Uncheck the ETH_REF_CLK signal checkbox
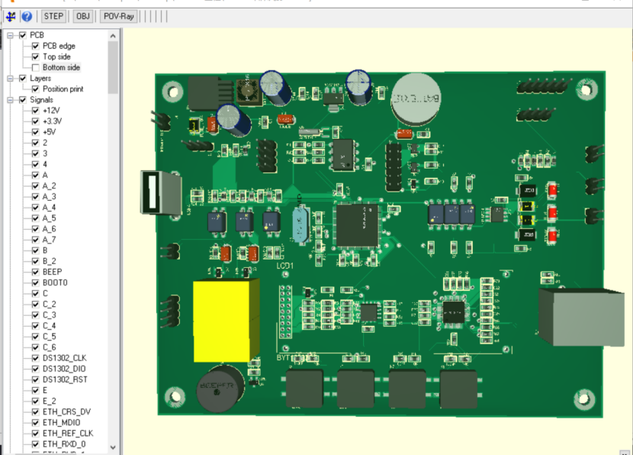 pos(36,433)
